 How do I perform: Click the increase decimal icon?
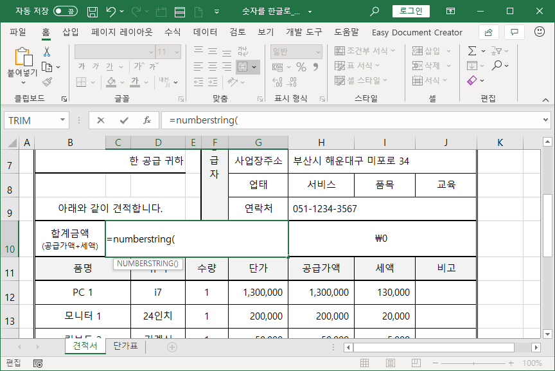[x=277, y=82]
